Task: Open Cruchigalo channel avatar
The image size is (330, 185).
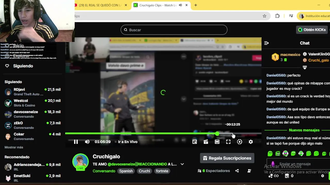Action: tap(80, 162)
